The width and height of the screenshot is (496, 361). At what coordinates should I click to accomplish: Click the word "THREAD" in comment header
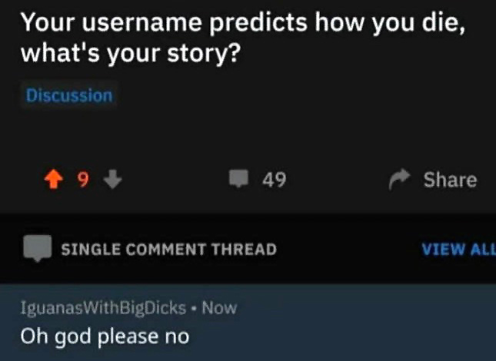click(x=243, y=249)
